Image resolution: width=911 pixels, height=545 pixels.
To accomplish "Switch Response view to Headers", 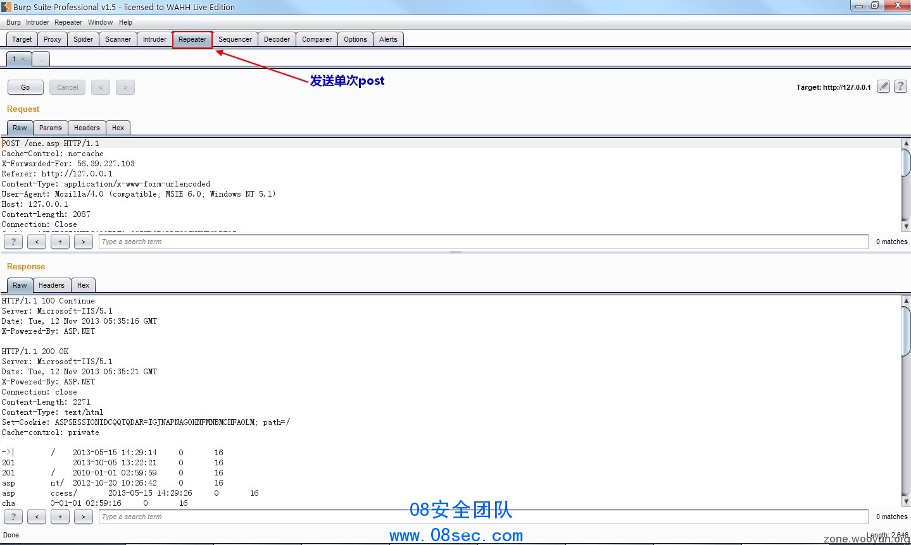I will (x=51, y=285).
